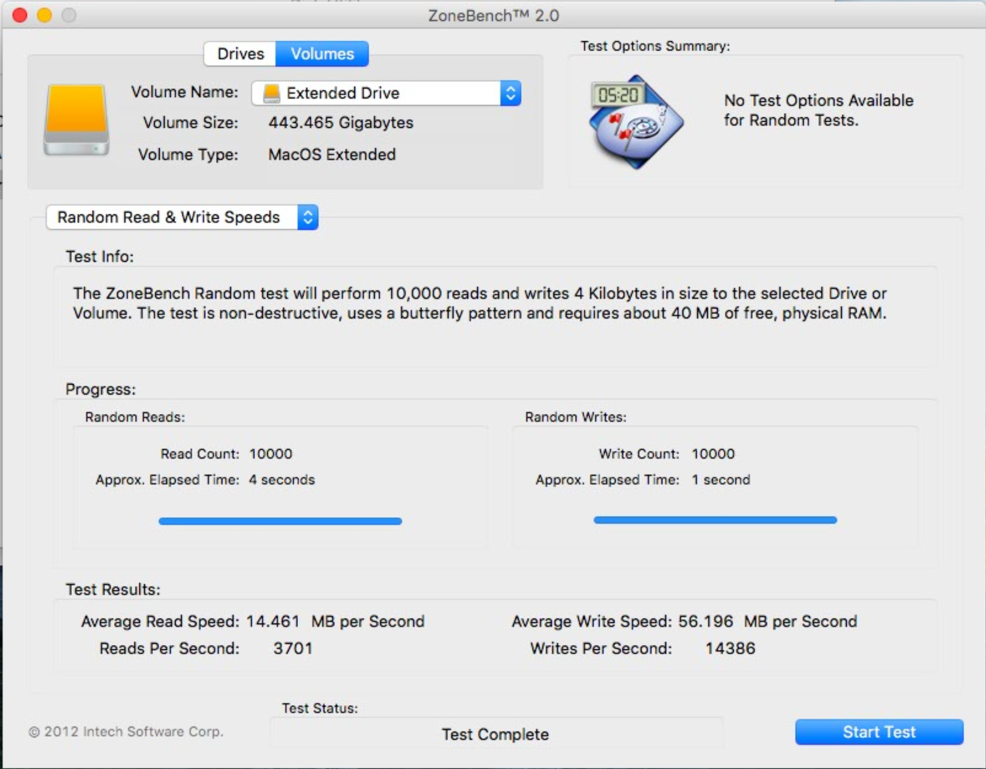Click the Volume Type label
Screen dimensions: 986x769
pyautogui.click(x=188, y=155)
